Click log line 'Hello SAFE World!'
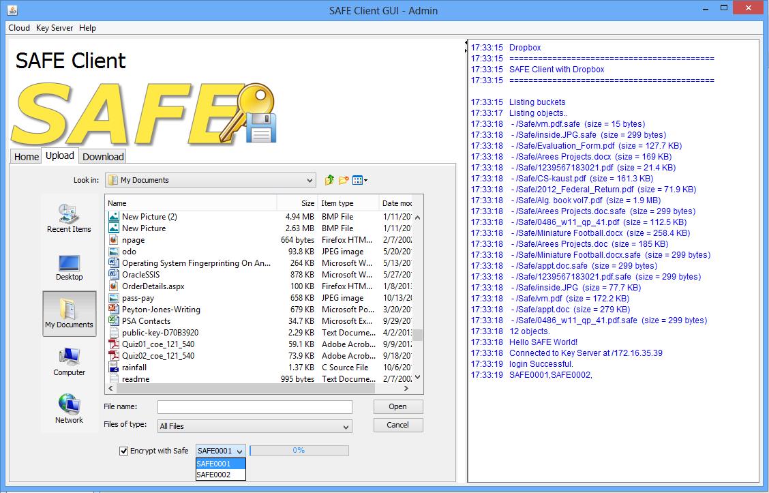Viewport: 769px width, 493px height. click(524, 342)
